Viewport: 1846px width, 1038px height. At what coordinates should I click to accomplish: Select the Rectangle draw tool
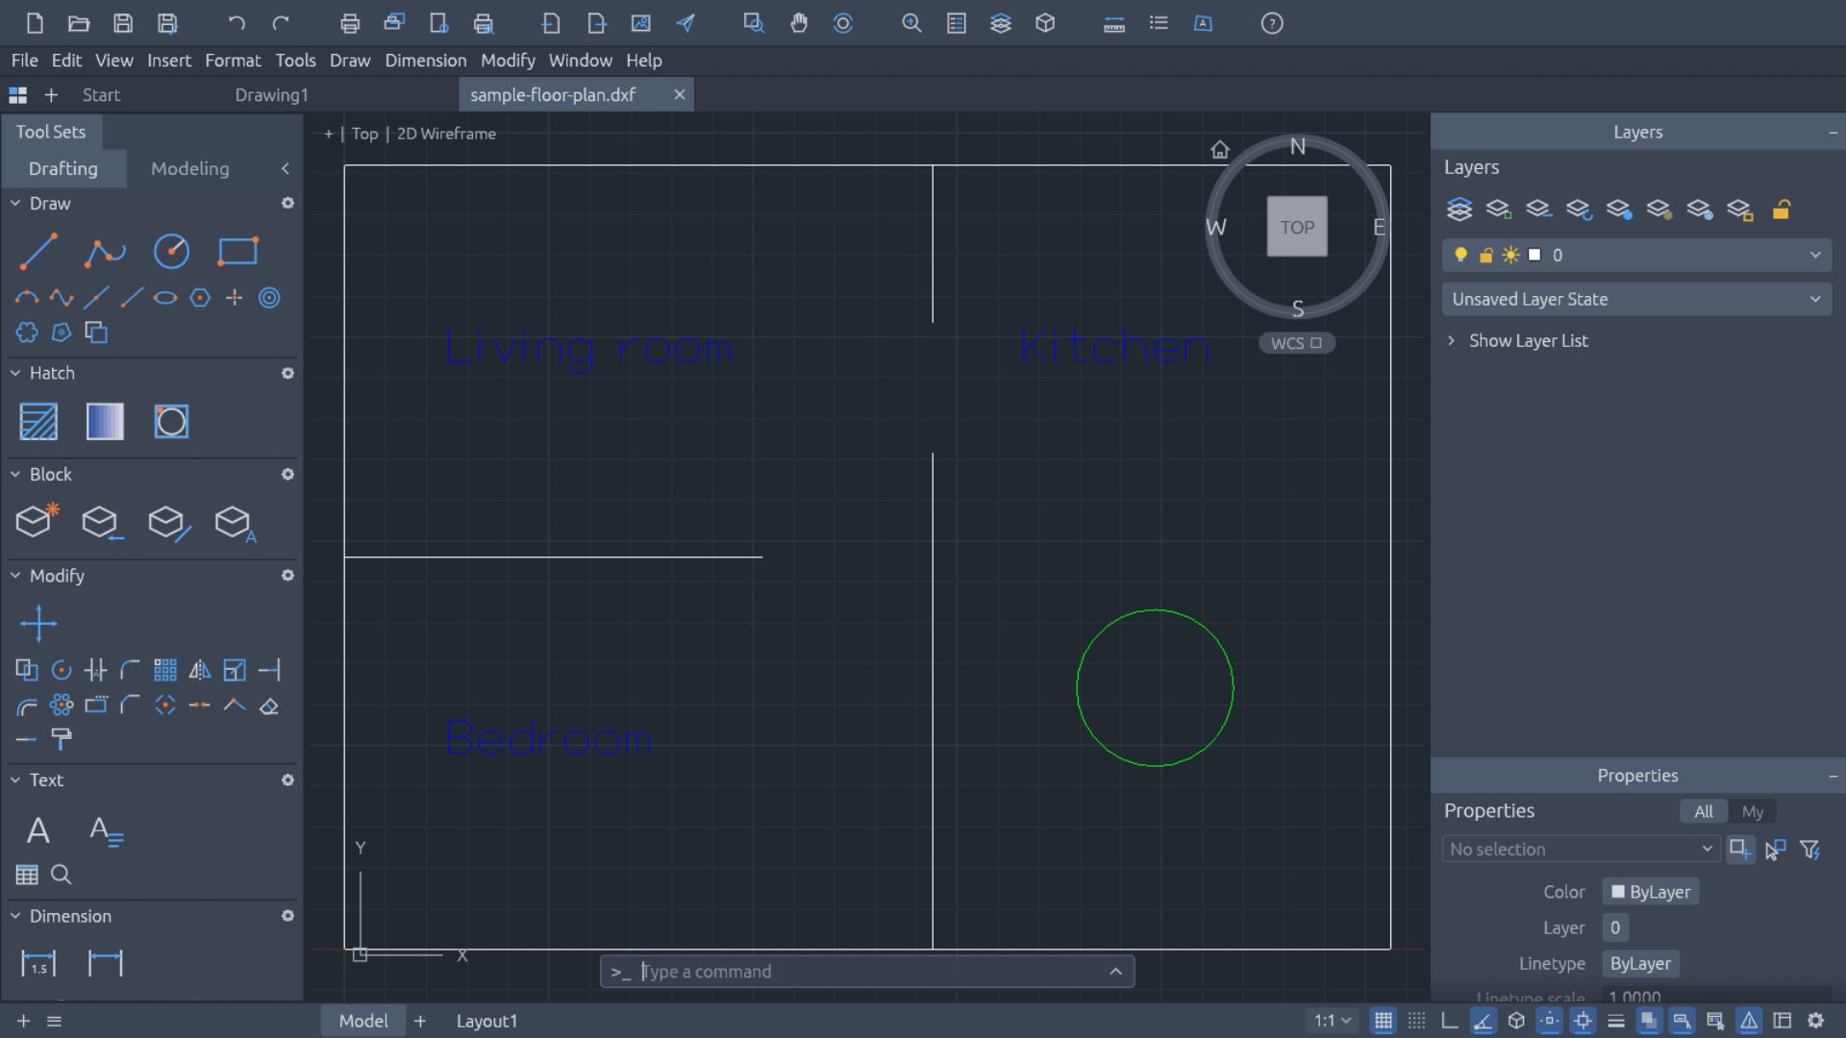coord(237,252)
